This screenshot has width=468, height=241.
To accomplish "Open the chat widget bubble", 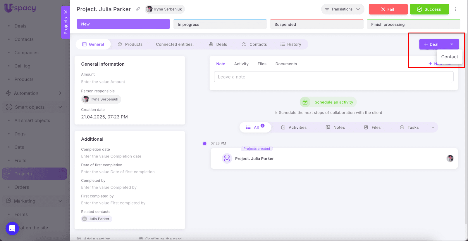I will click(12, 228).
